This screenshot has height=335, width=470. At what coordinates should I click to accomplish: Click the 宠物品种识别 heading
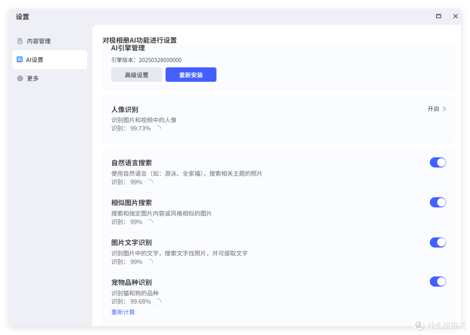131,282
